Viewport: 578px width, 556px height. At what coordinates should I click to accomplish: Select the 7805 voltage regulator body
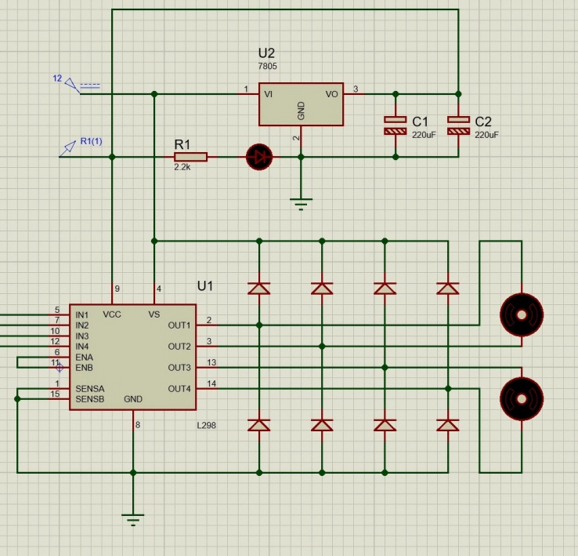coord(301,103)
